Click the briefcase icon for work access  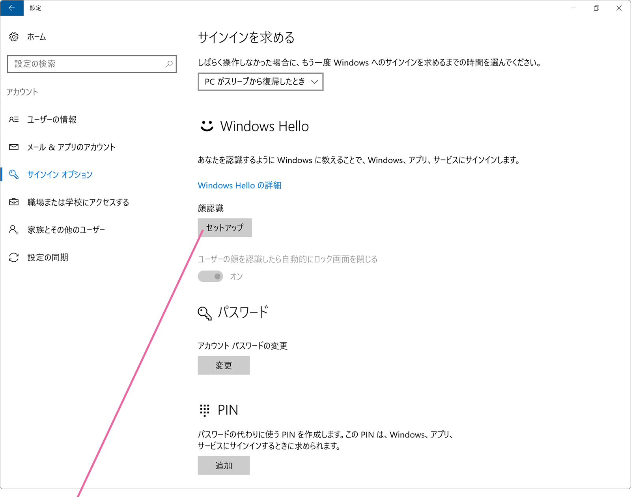(x=14, y=202)
